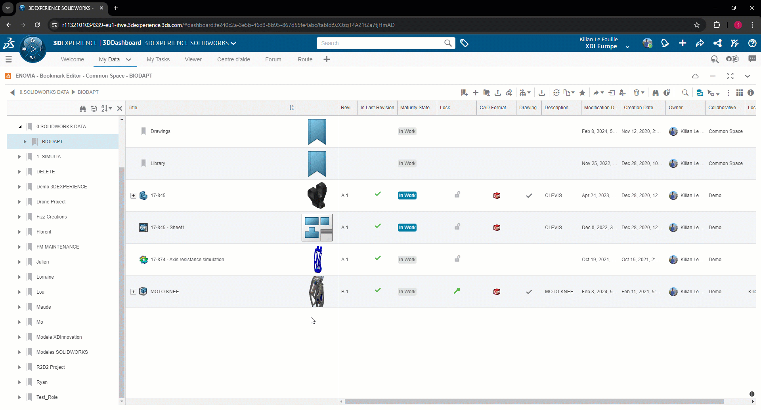Expand the Drone Project tree folder
Image resolution: width=761 pixels, height=410 pixels.
(x=19, y=202)
